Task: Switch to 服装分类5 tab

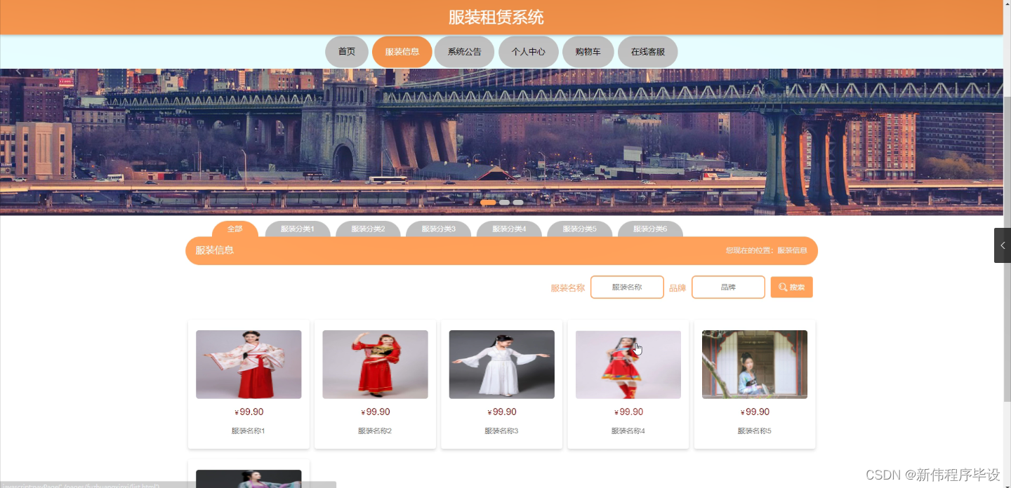Action: tap(580, 229)
